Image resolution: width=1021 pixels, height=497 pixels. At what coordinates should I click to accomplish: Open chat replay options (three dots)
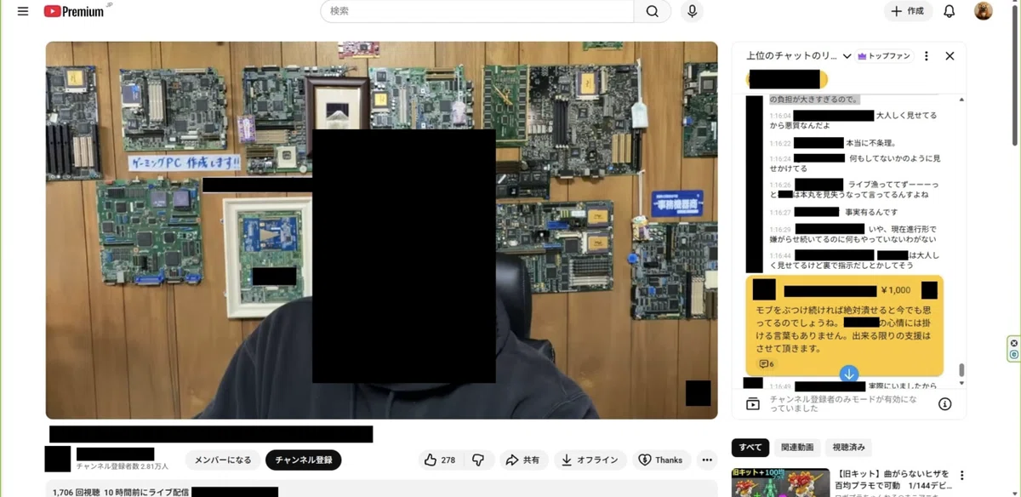coord(927,56)
